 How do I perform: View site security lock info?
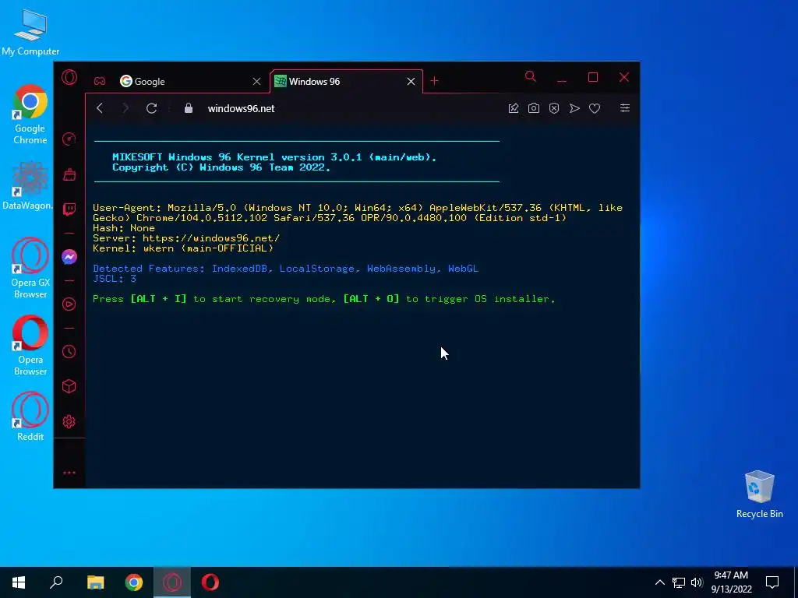[189, 108]
